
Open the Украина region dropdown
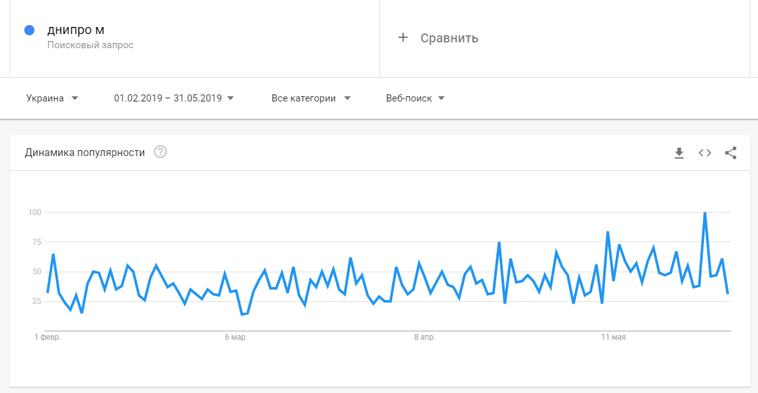point(52,98)
